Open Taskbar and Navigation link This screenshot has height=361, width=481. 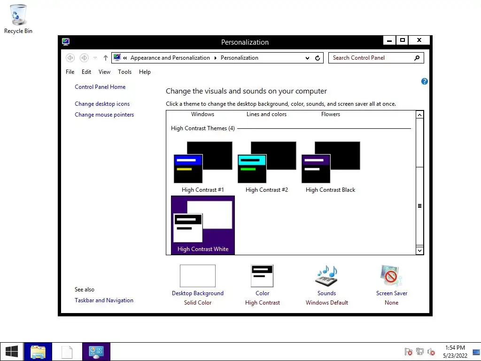pyautogui.click(x=104, y=300)
